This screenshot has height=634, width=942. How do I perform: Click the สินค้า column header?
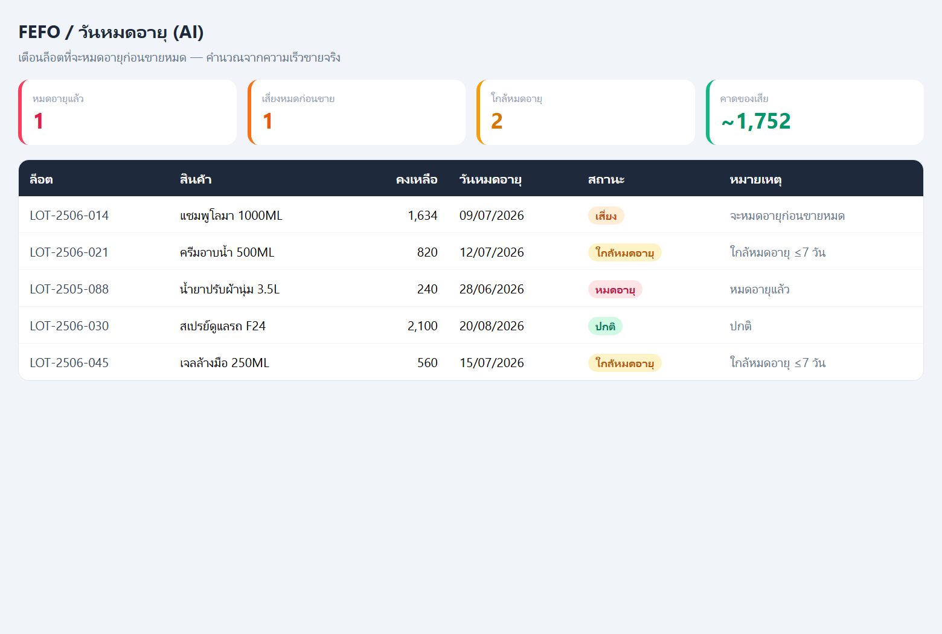tap(196, 179)
